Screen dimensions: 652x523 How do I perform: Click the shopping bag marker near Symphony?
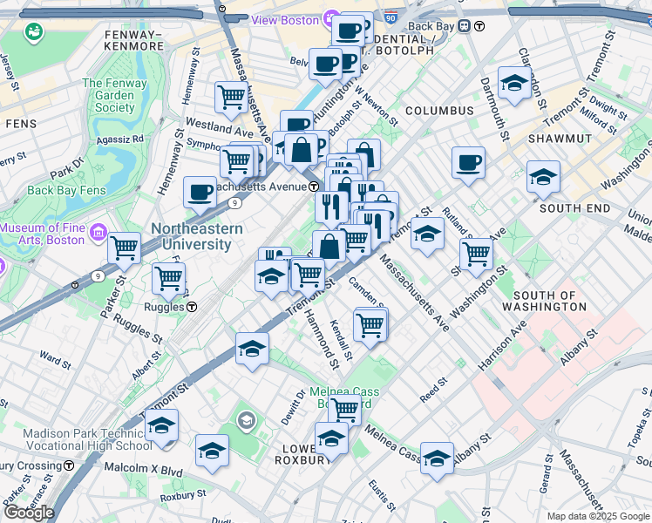click(301, 152)
